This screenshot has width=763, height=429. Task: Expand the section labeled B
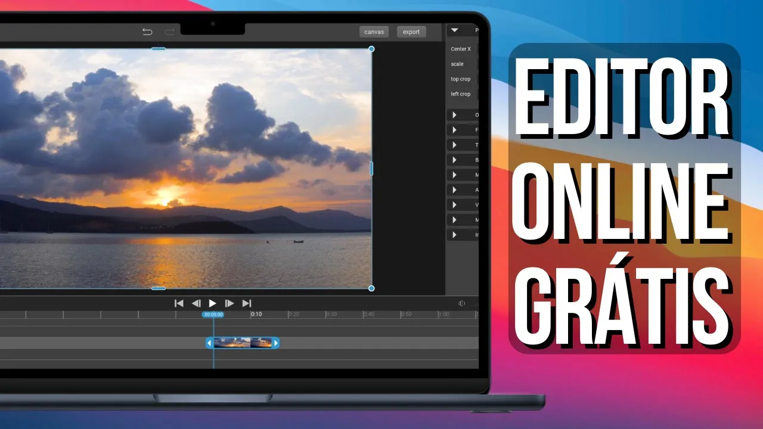tap(463, 160)
